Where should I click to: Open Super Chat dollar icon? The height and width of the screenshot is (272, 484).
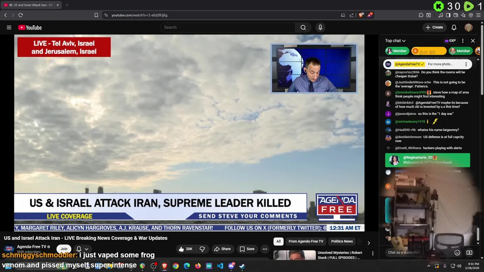click(469, 252)
